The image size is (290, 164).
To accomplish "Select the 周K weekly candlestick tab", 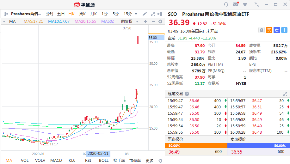I will (x=83, y=14).
